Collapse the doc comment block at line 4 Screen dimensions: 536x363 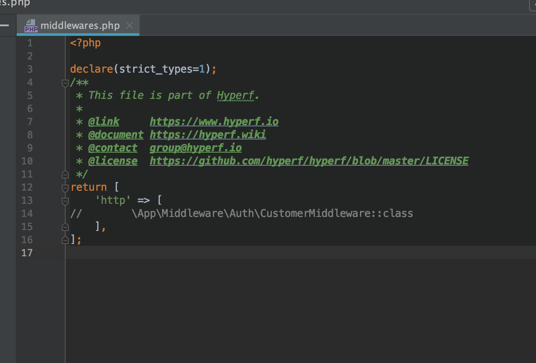click(x=65, y=82)
